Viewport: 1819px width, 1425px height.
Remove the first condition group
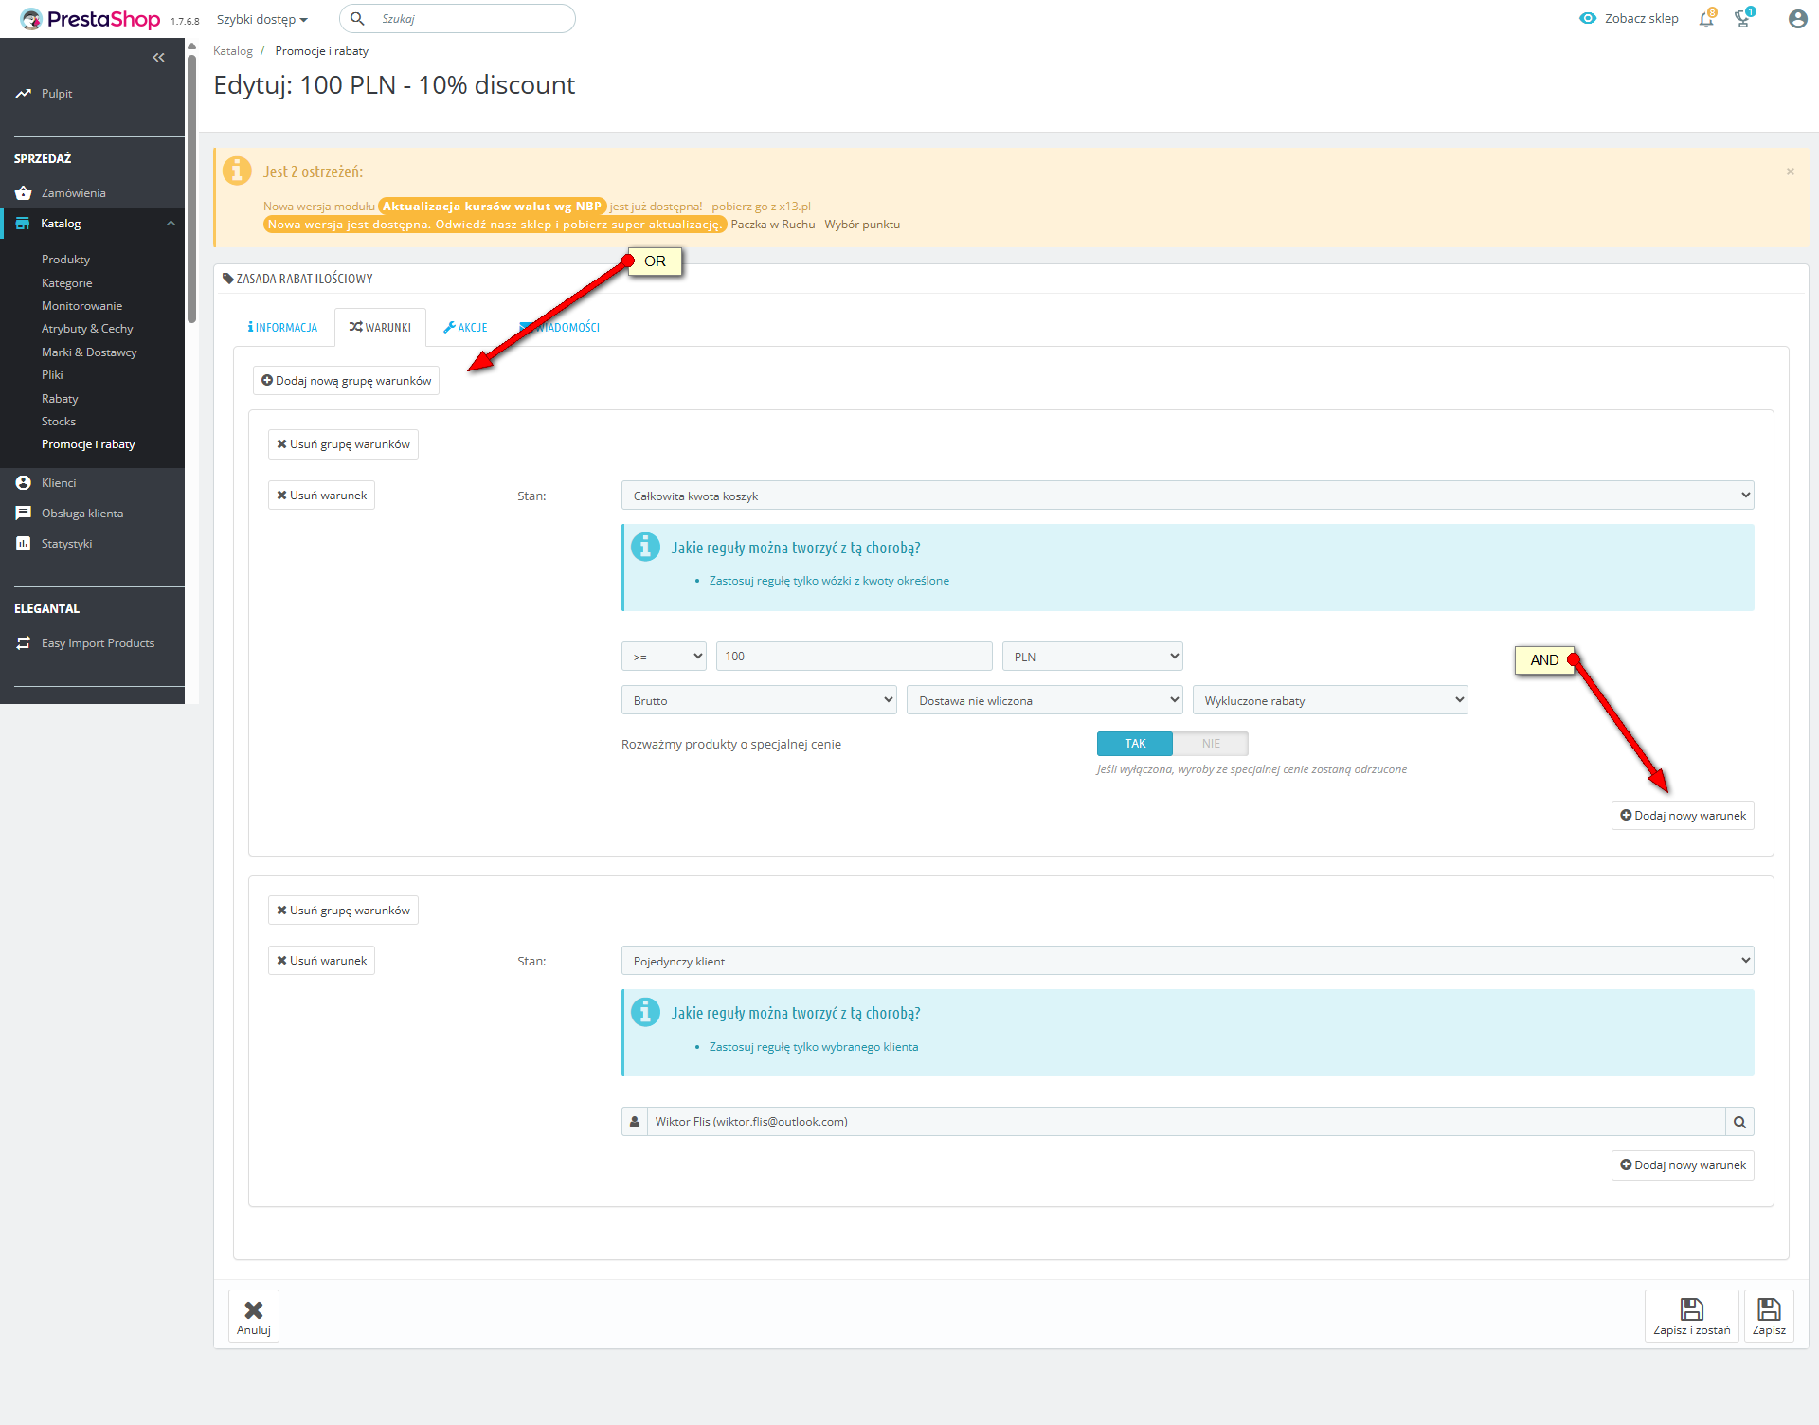343,444
